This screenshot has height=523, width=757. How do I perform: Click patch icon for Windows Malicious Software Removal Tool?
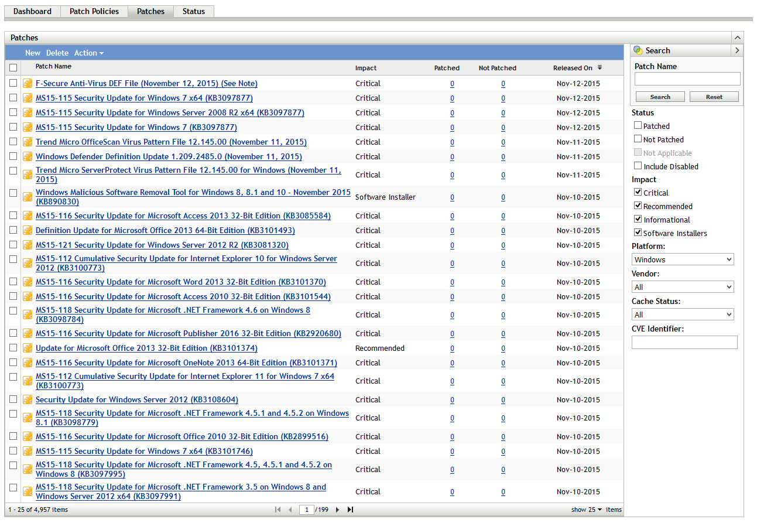(28, 197)
